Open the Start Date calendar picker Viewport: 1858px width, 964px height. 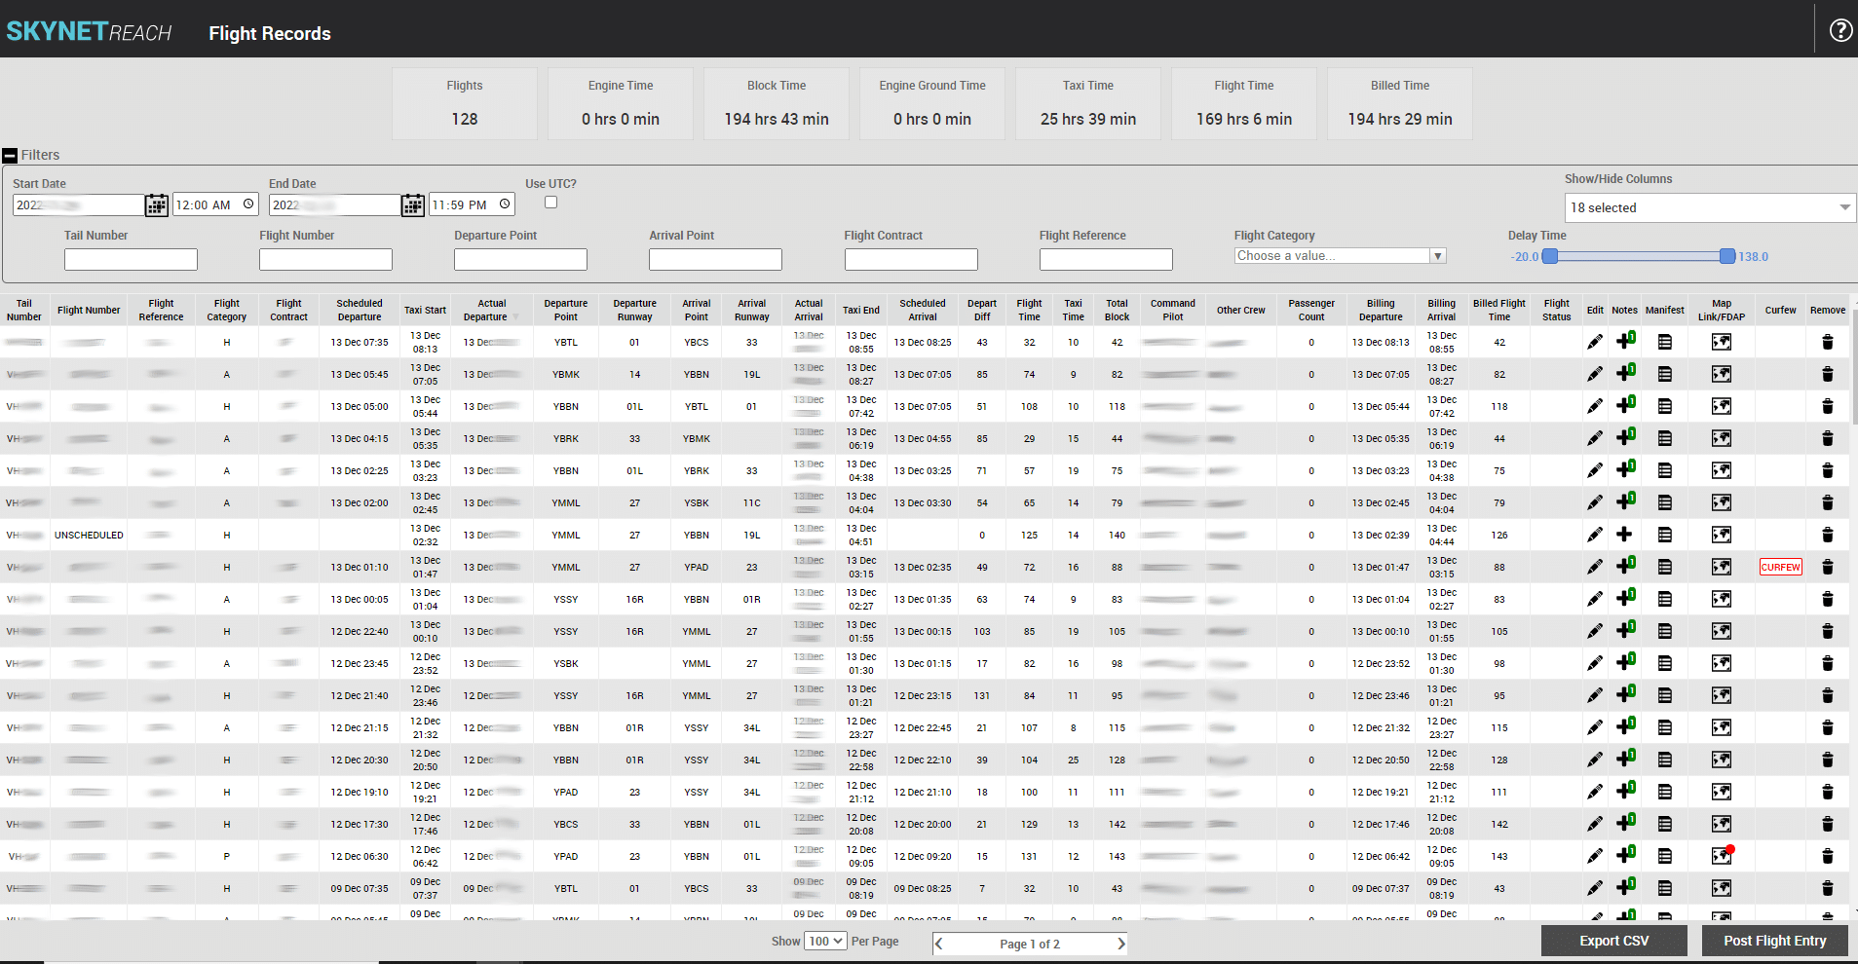coord(156,204)
